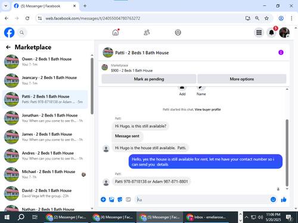This screenshot has height=223, width=298.
Task: Click the conversation scrollbar
Action: 287,153
